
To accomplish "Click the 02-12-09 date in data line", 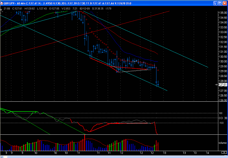I will coord(85,9).
